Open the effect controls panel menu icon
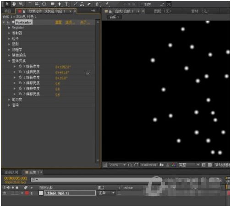Viewport: 231px width, 207px height. tap(93, 11)
